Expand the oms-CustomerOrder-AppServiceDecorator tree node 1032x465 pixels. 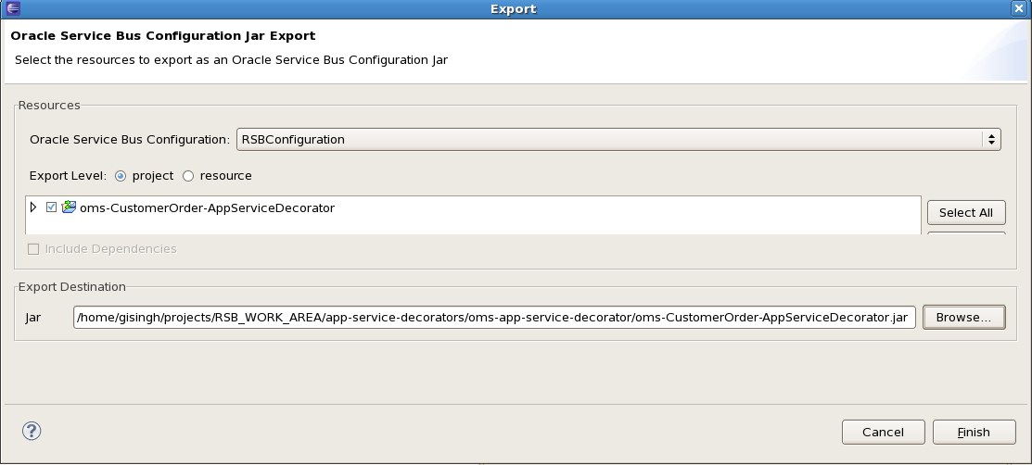click(33, 207)
